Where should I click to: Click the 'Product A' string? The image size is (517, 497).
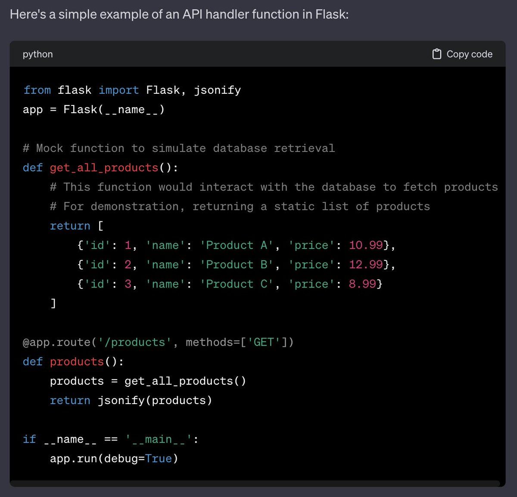pyautogui.click(x=236, y=245)
